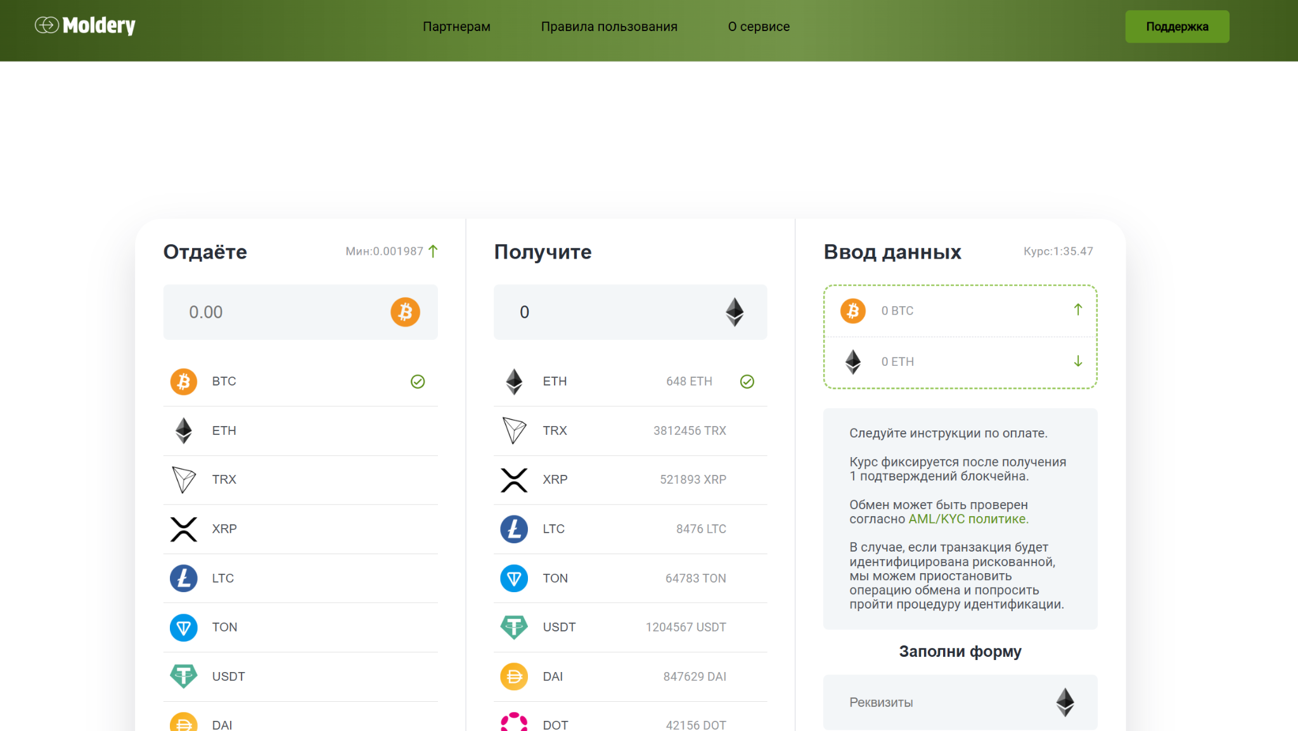Toggle the BTC selected checkmark in Отдаёте
The height and width of the screenshot is (731, 1298).
click(x=418, y=382)
